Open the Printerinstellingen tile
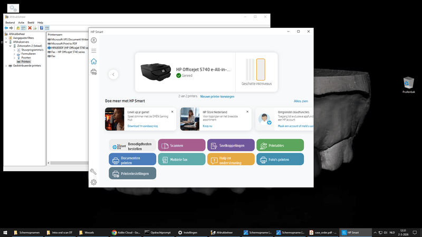422x237 pixels. [132, 173]
